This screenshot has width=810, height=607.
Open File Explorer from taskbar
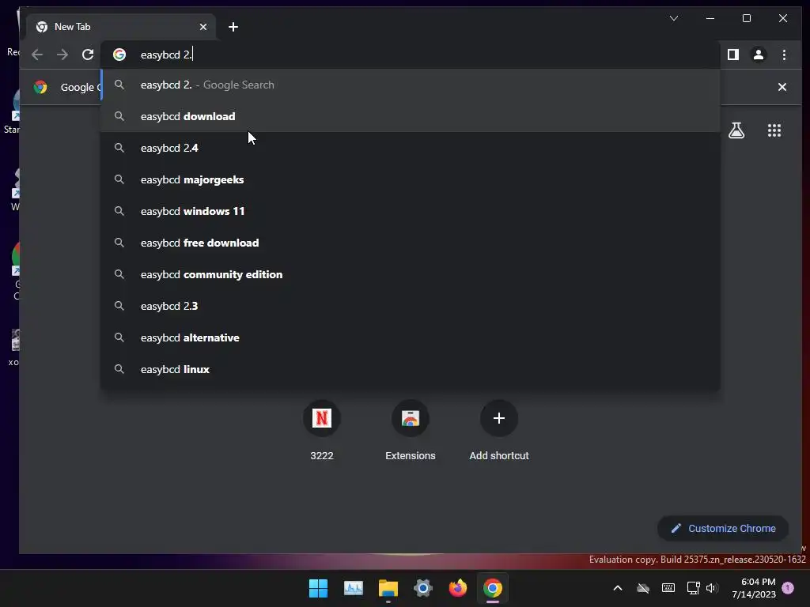coord(388,588)
